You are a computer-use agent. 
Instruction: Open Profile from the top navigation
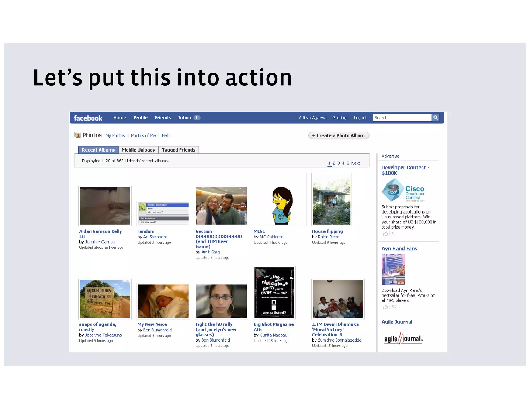point(140,118)
